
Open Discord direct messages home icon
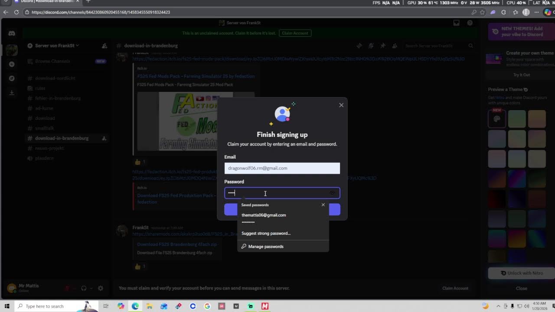pos(12,34)
